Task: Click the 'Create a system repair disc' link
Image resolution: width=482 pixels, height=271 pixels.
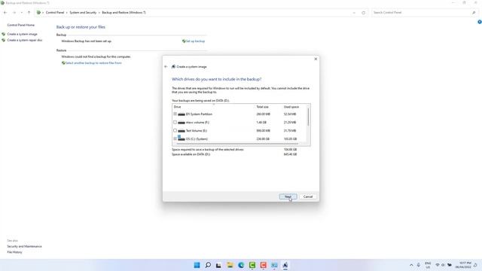Action: pyautogui.click(x=25, y=40)
